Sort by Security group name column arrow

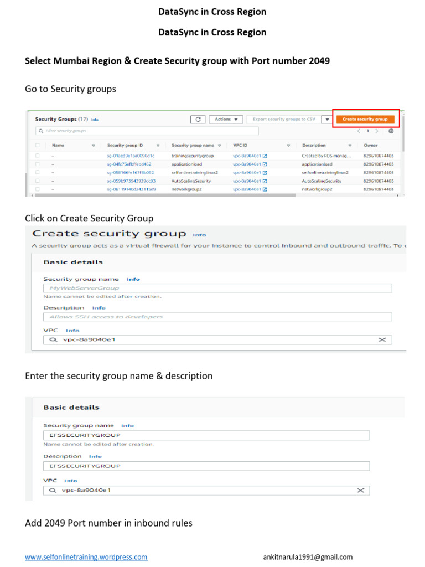tap(219, 145)
